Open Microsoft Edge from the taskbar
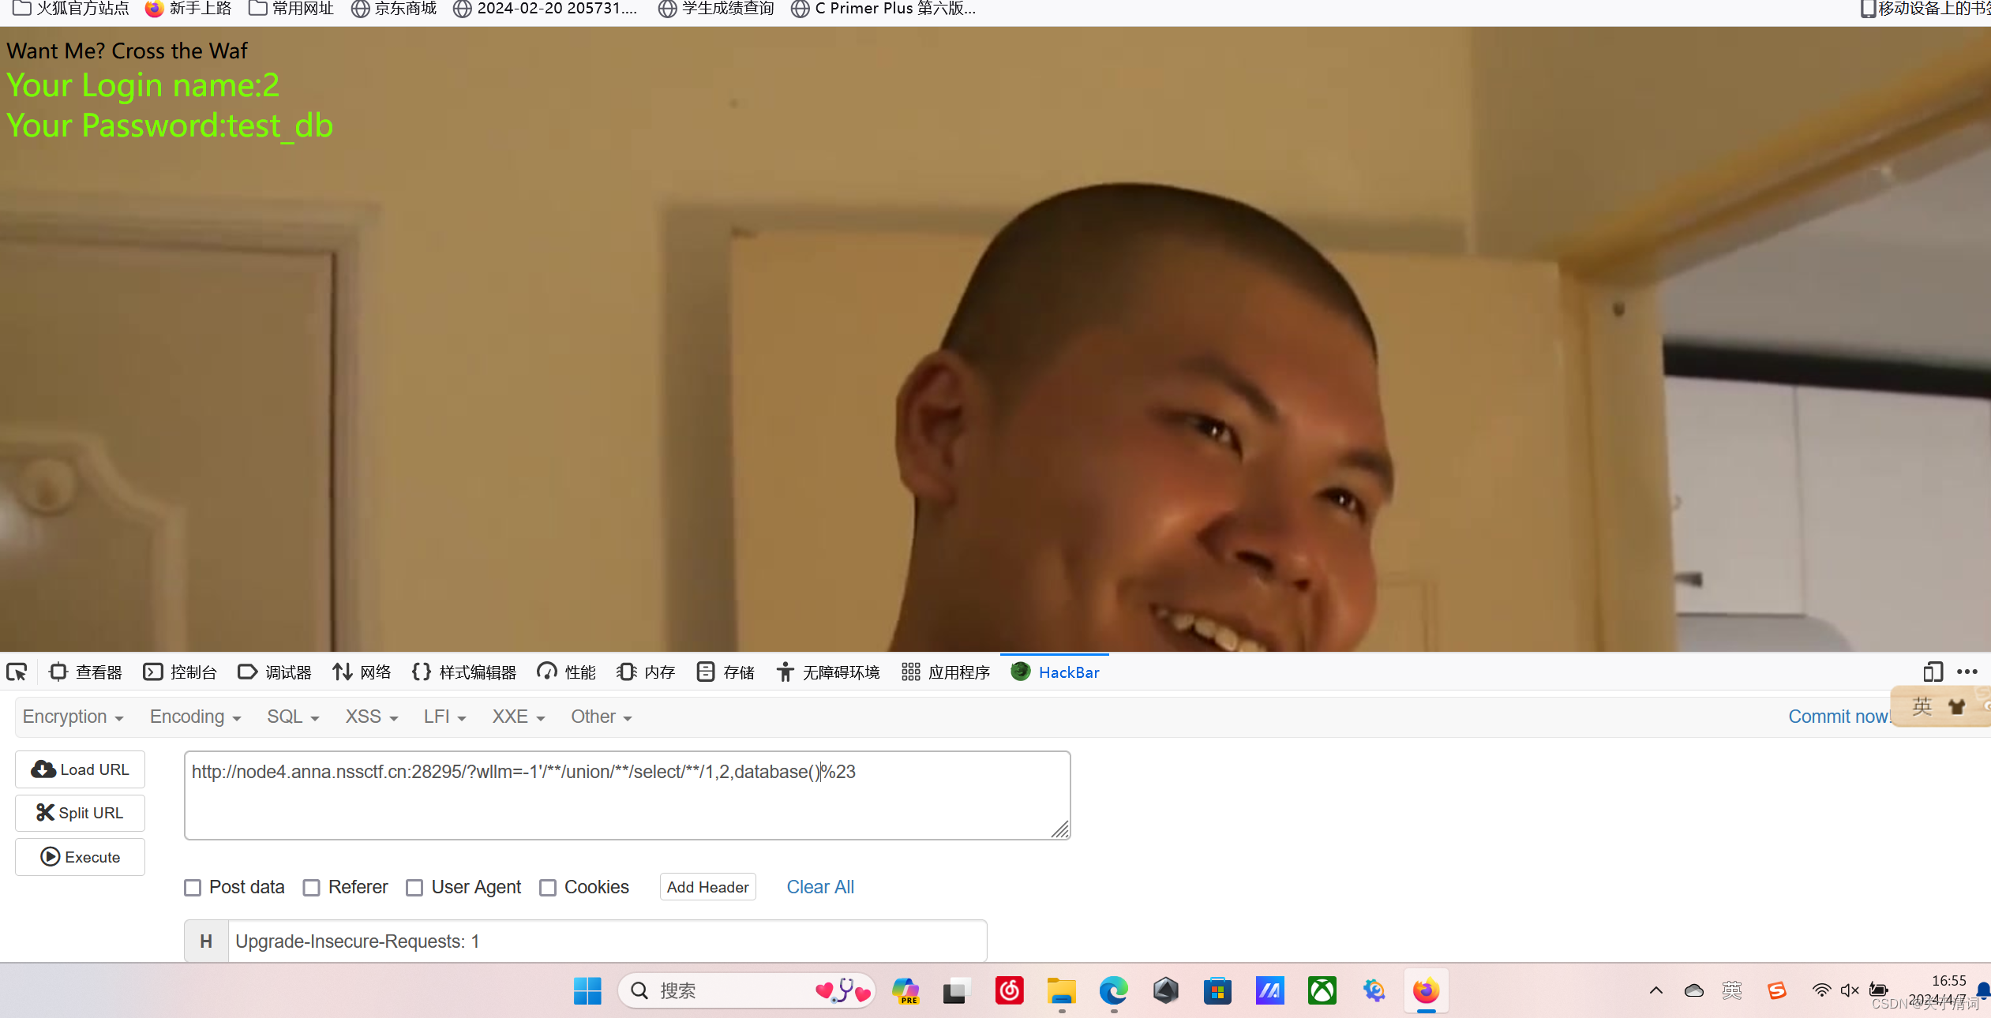 1113,991
